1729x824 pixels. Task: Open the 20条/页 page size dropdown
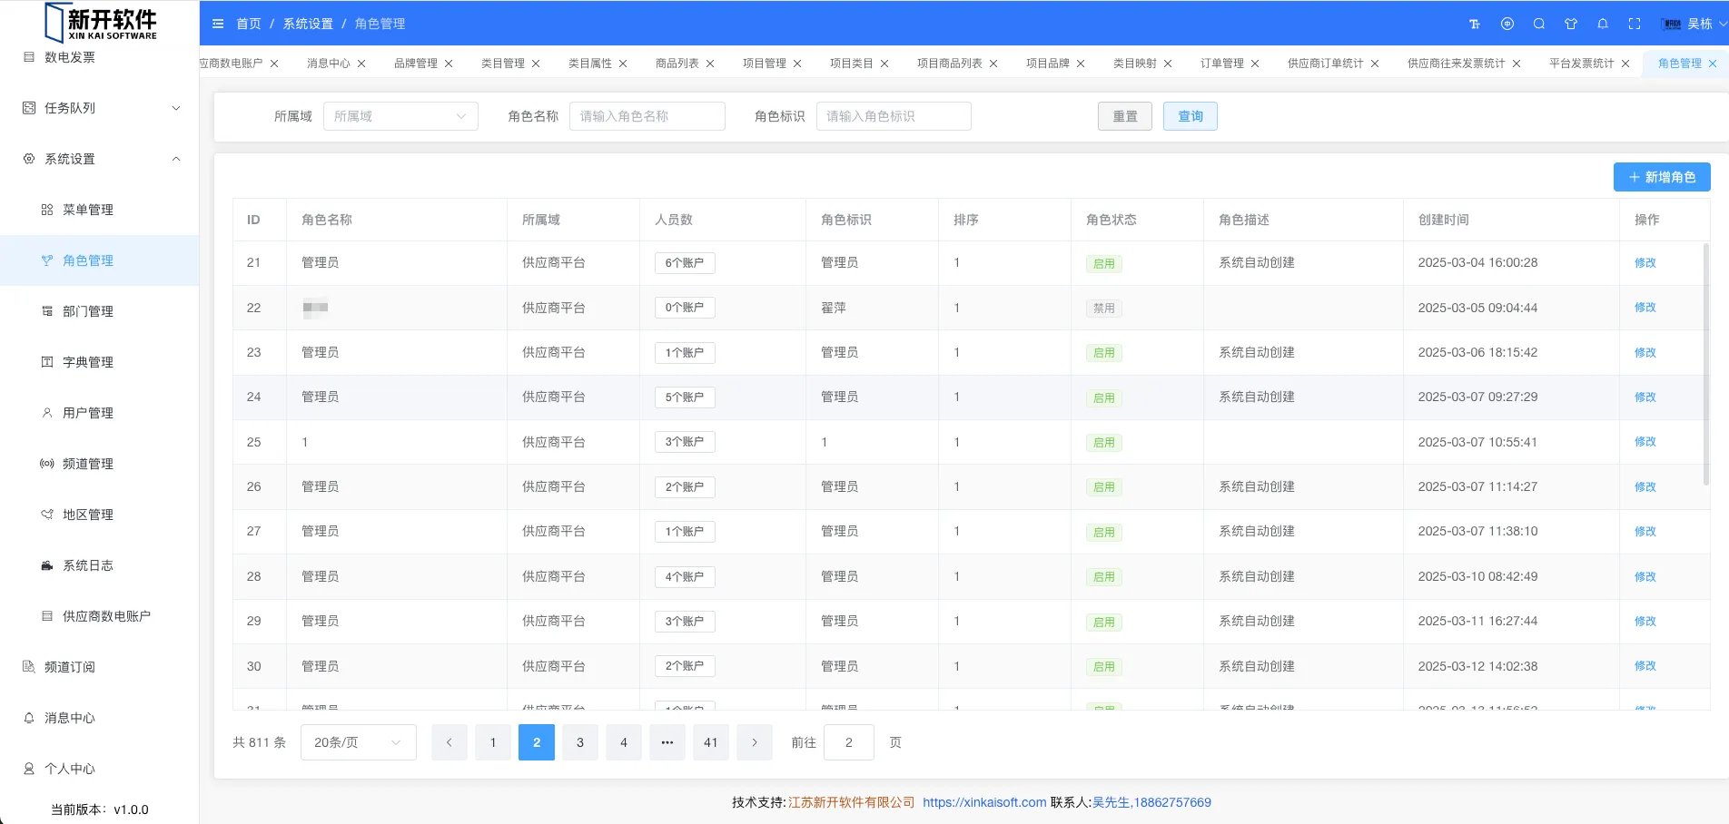point(358,742)
